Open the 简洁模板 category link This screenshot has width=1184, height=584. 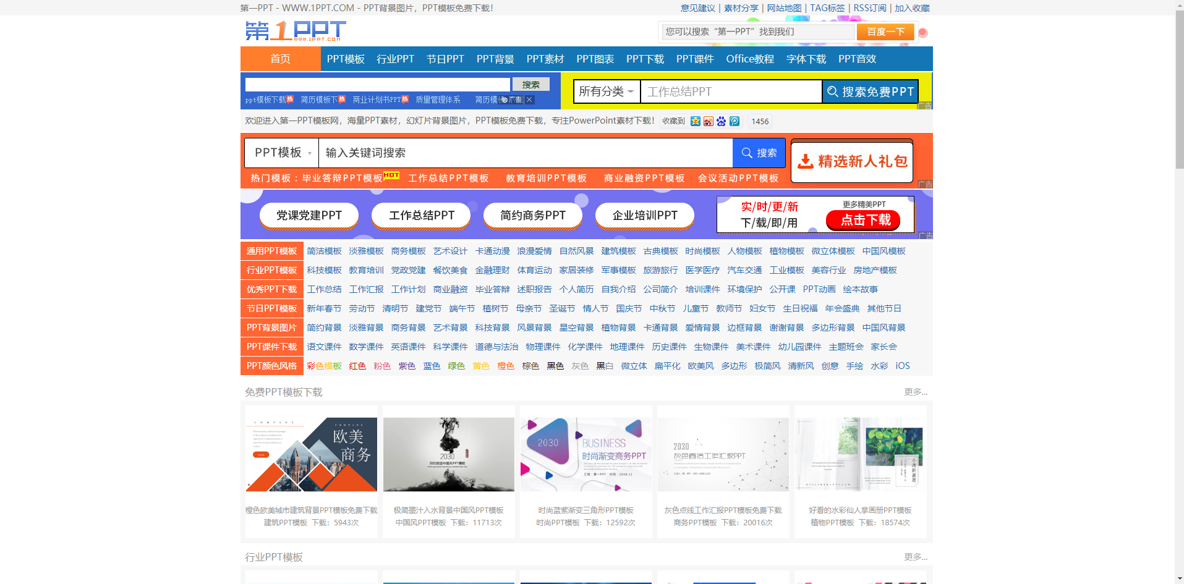(324, 251)
